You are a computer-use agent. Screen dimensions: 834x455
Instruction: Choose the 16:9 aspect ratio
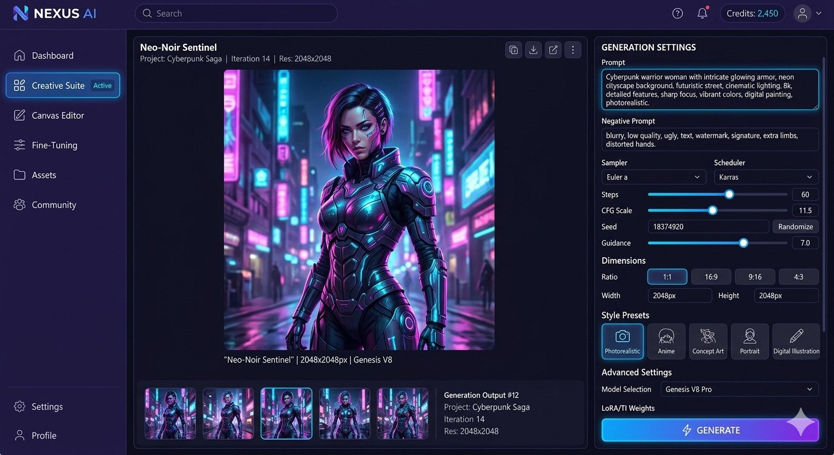[x=711, y=277]
